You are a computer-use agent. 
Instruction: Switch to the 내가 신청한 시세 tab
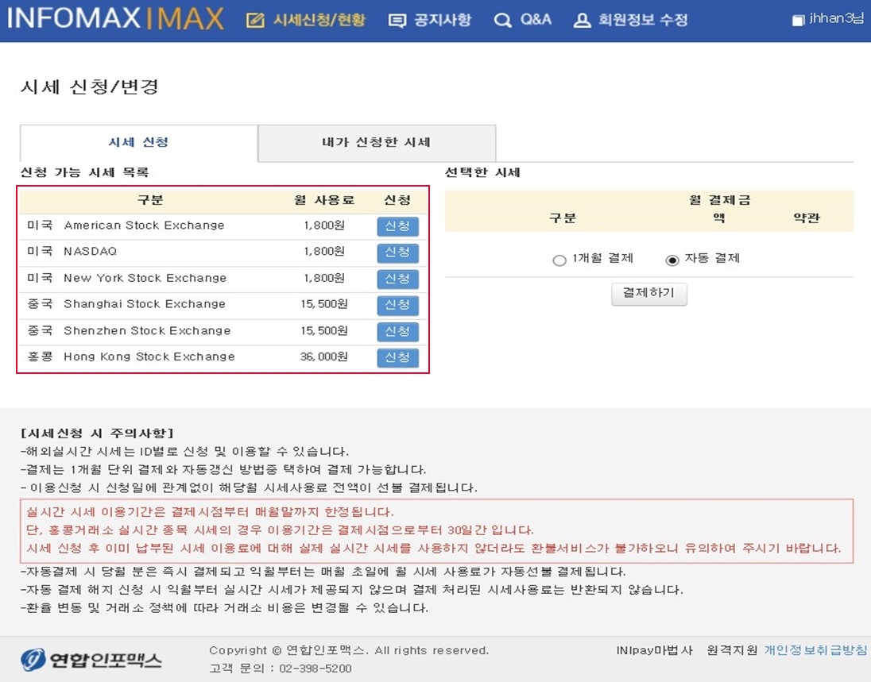[x=377, y=143]
